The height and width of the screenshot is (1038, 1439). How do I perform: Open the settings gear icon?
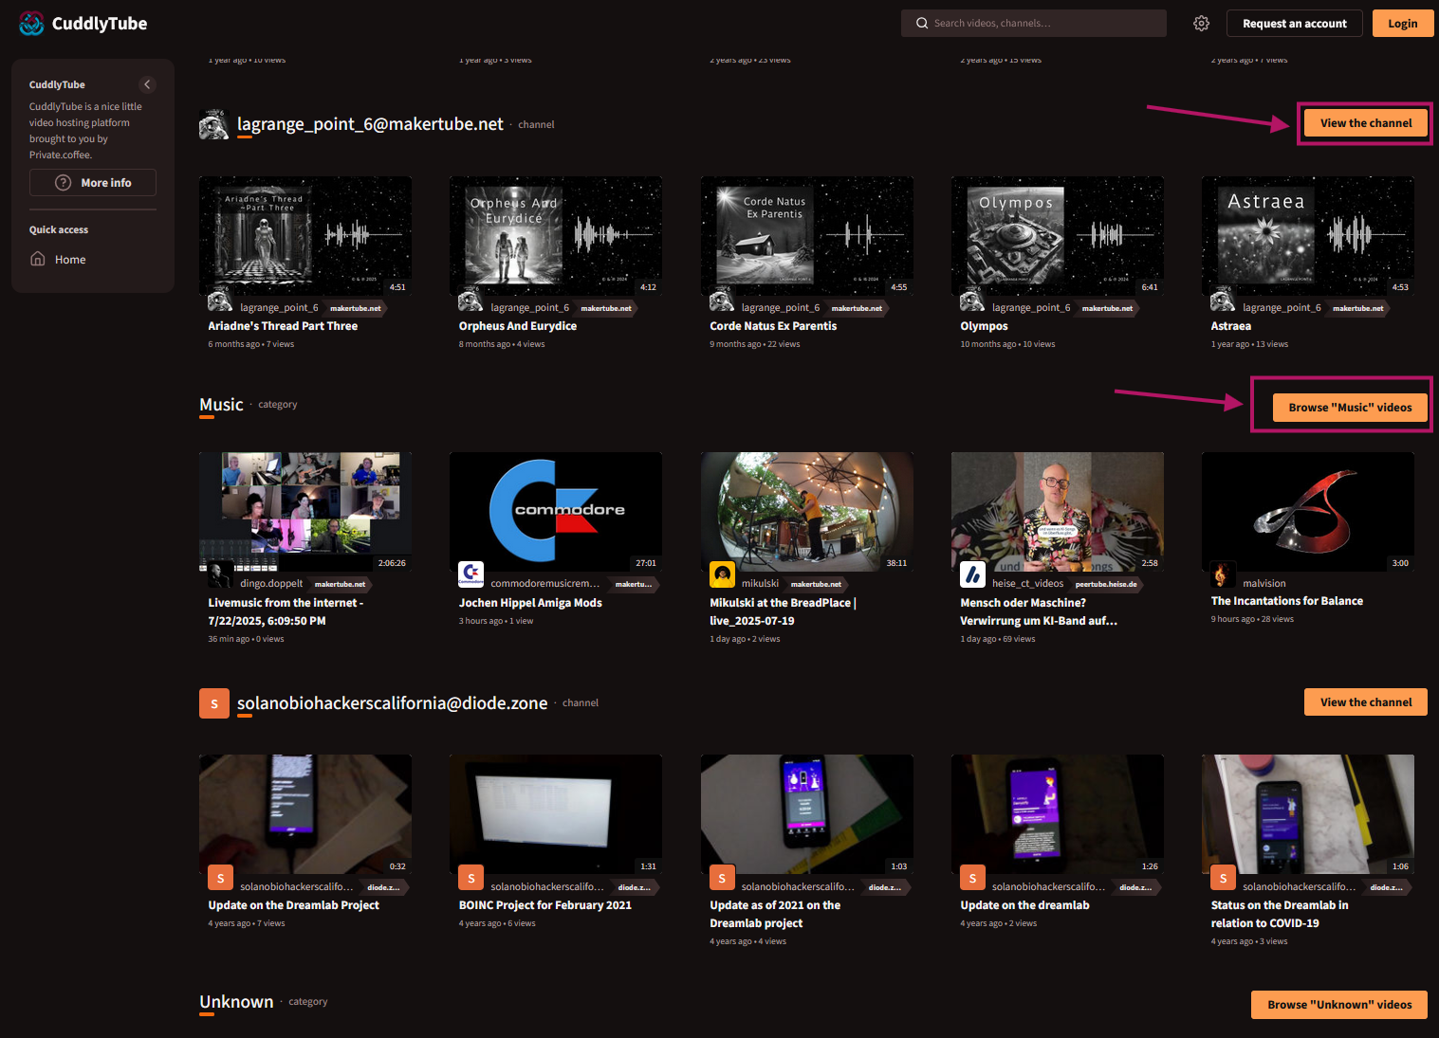(x=1201, y=24)
